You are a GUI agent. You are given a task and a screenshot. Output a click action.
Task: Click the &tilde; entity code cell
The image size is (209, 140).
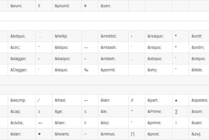tap(197, 70)
